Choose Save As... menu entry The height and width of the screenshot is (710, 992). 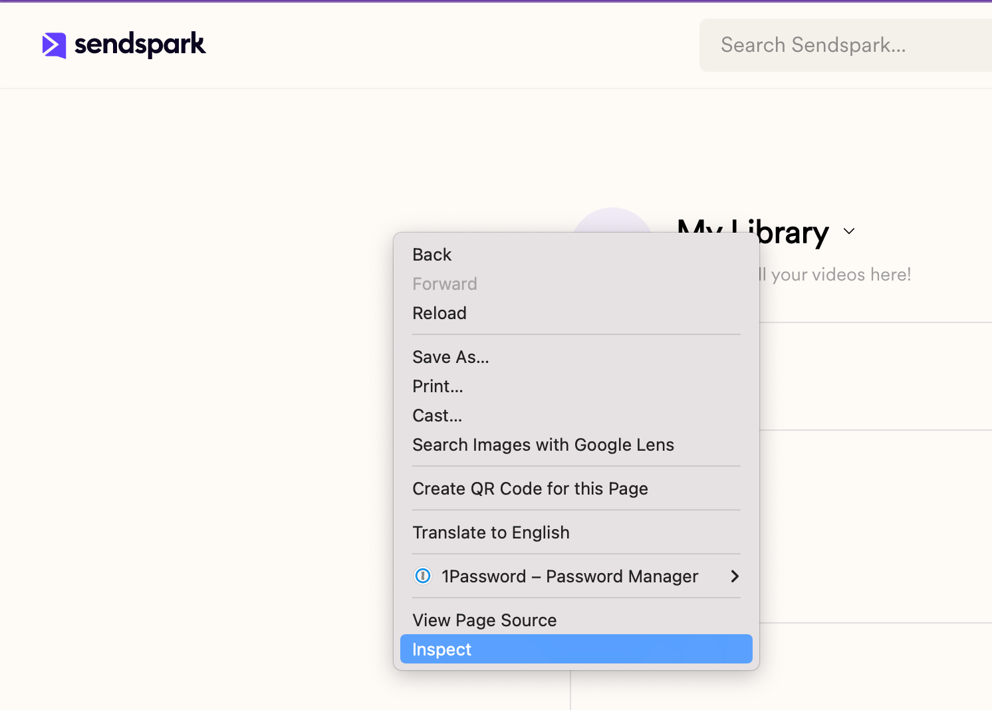pyautogui.click(x=576, y=357)
